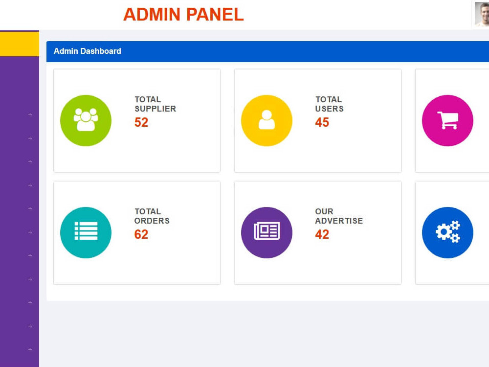489x367 pixels.
Task: Click the TOTAL USERS label
Action: tap(329, 104)
